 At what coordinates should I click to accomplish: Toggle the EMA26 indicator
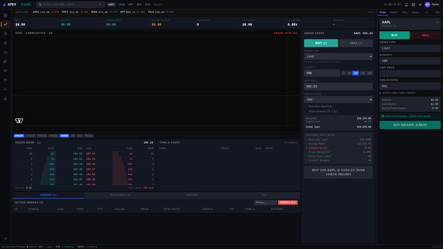point(53,136)
